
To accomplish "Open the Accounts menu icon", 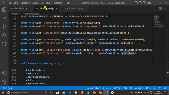I will [x=4, y=73].
